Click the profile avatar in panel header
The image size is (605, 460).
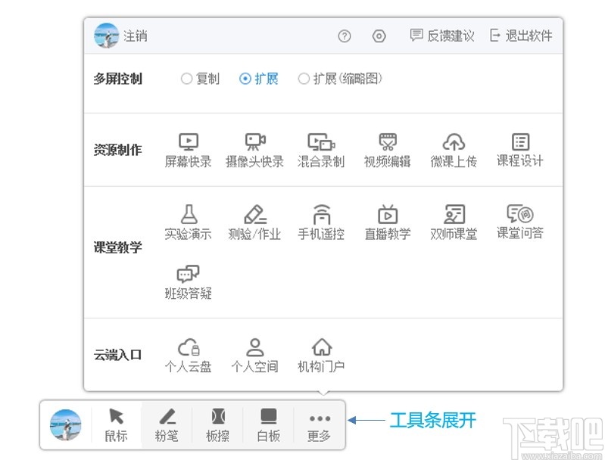(107, 36)
